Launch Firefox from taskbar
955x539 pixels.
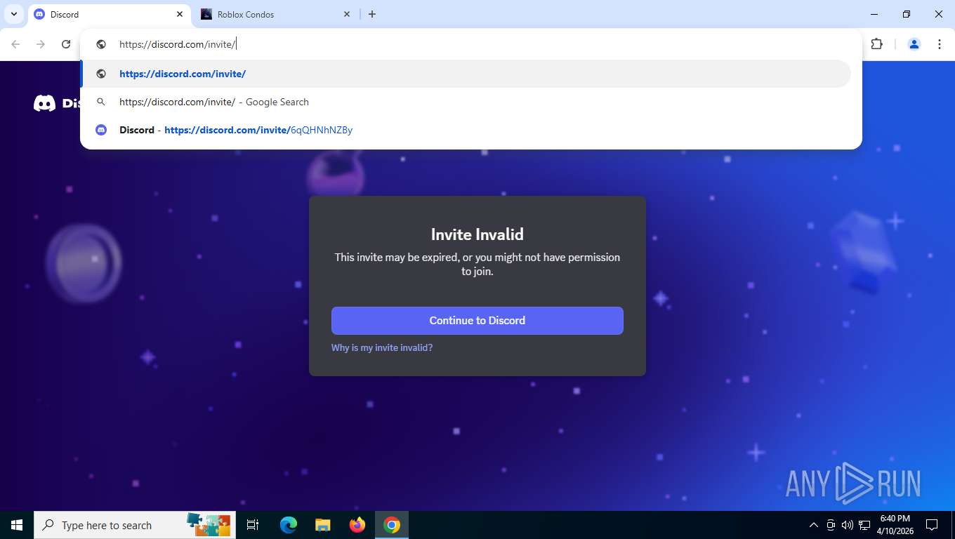[357, 525]
